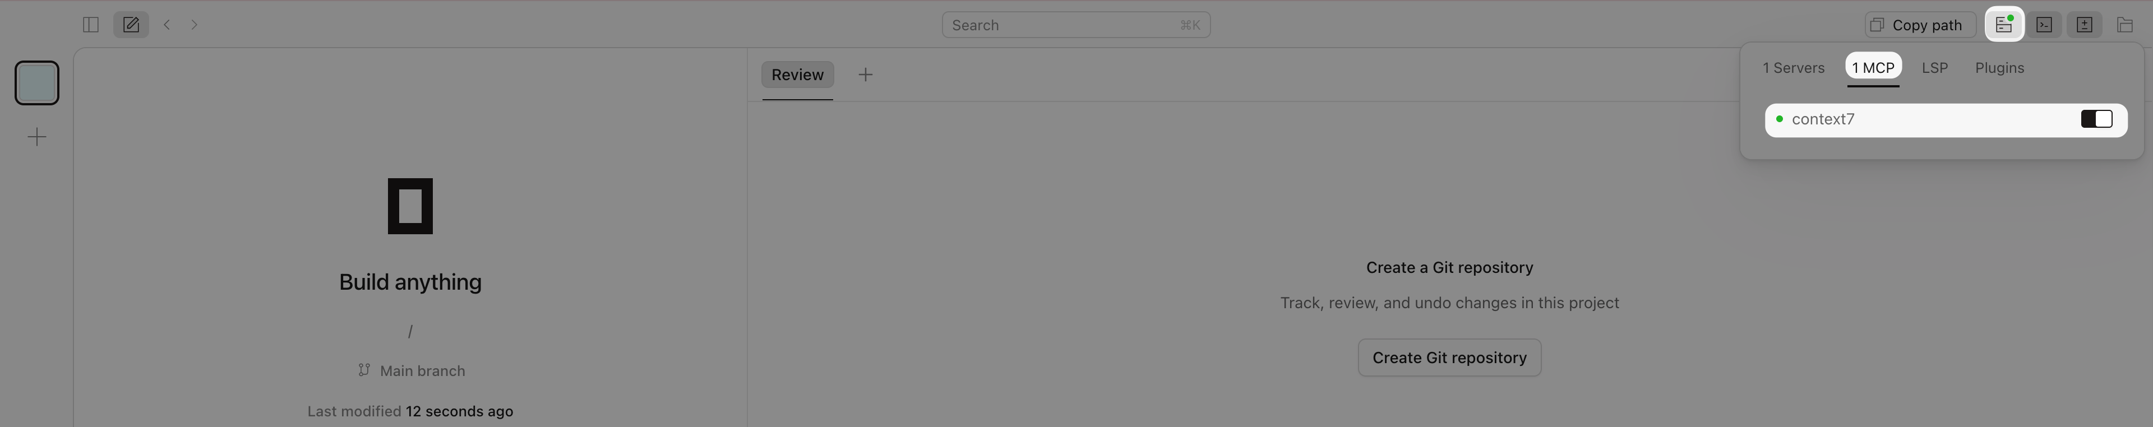The image size is (2153, 427).
Task: Select the Review tab
Action: click(x=797, y=75)
